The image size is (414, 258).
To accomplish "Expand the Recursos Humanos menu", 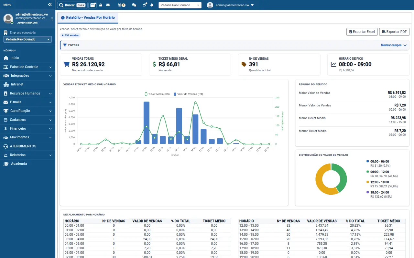I will coord(27,93).
